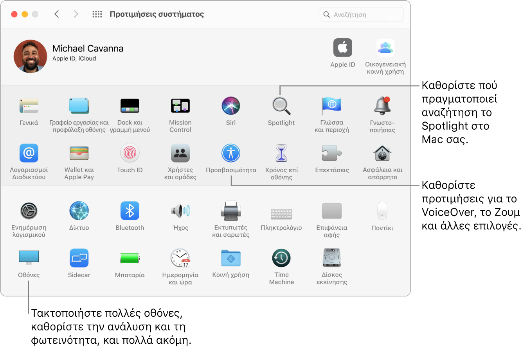Open Λογαριασμοί Διαδικτύου preferences
Screen dimensions: 531x348
tap(29, 153)
